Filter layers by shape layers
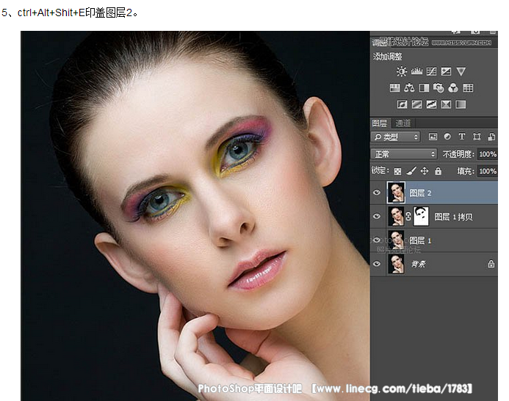 tap(477, 137)
